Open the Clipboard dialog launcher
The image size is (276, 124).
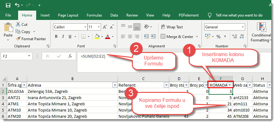click(48, 46)
